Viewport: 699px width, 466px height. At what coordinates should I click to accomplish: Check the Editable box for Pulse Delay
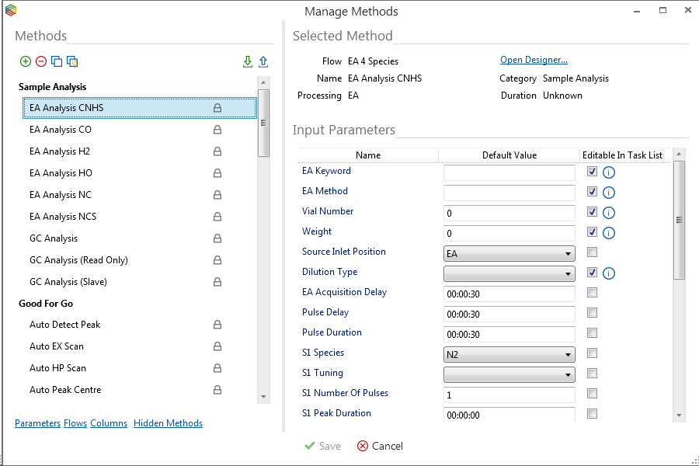(x=592, y=313)
